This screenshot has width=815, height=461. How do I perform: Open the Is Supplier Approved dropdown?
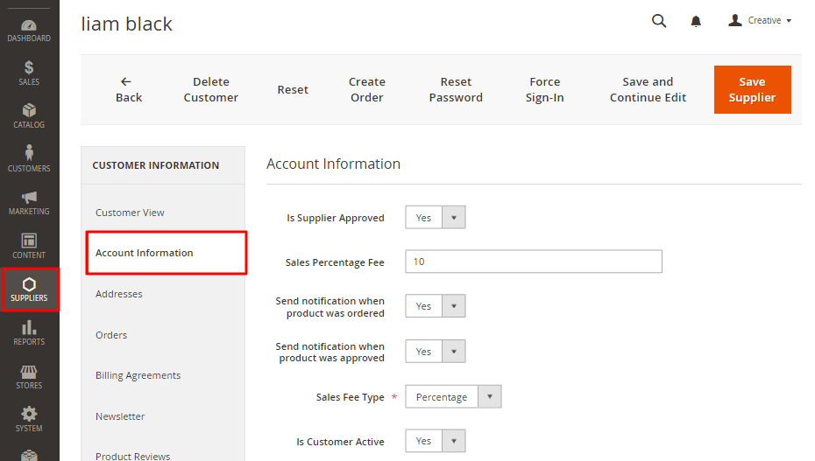[435, 218]
